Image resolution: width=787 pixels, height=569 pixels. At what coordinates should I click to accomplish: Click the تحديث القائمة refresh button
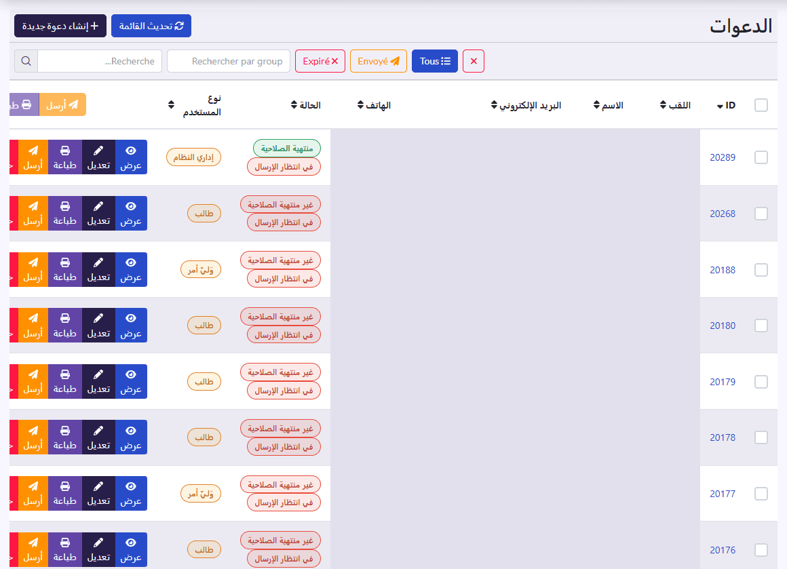point(151,26)
